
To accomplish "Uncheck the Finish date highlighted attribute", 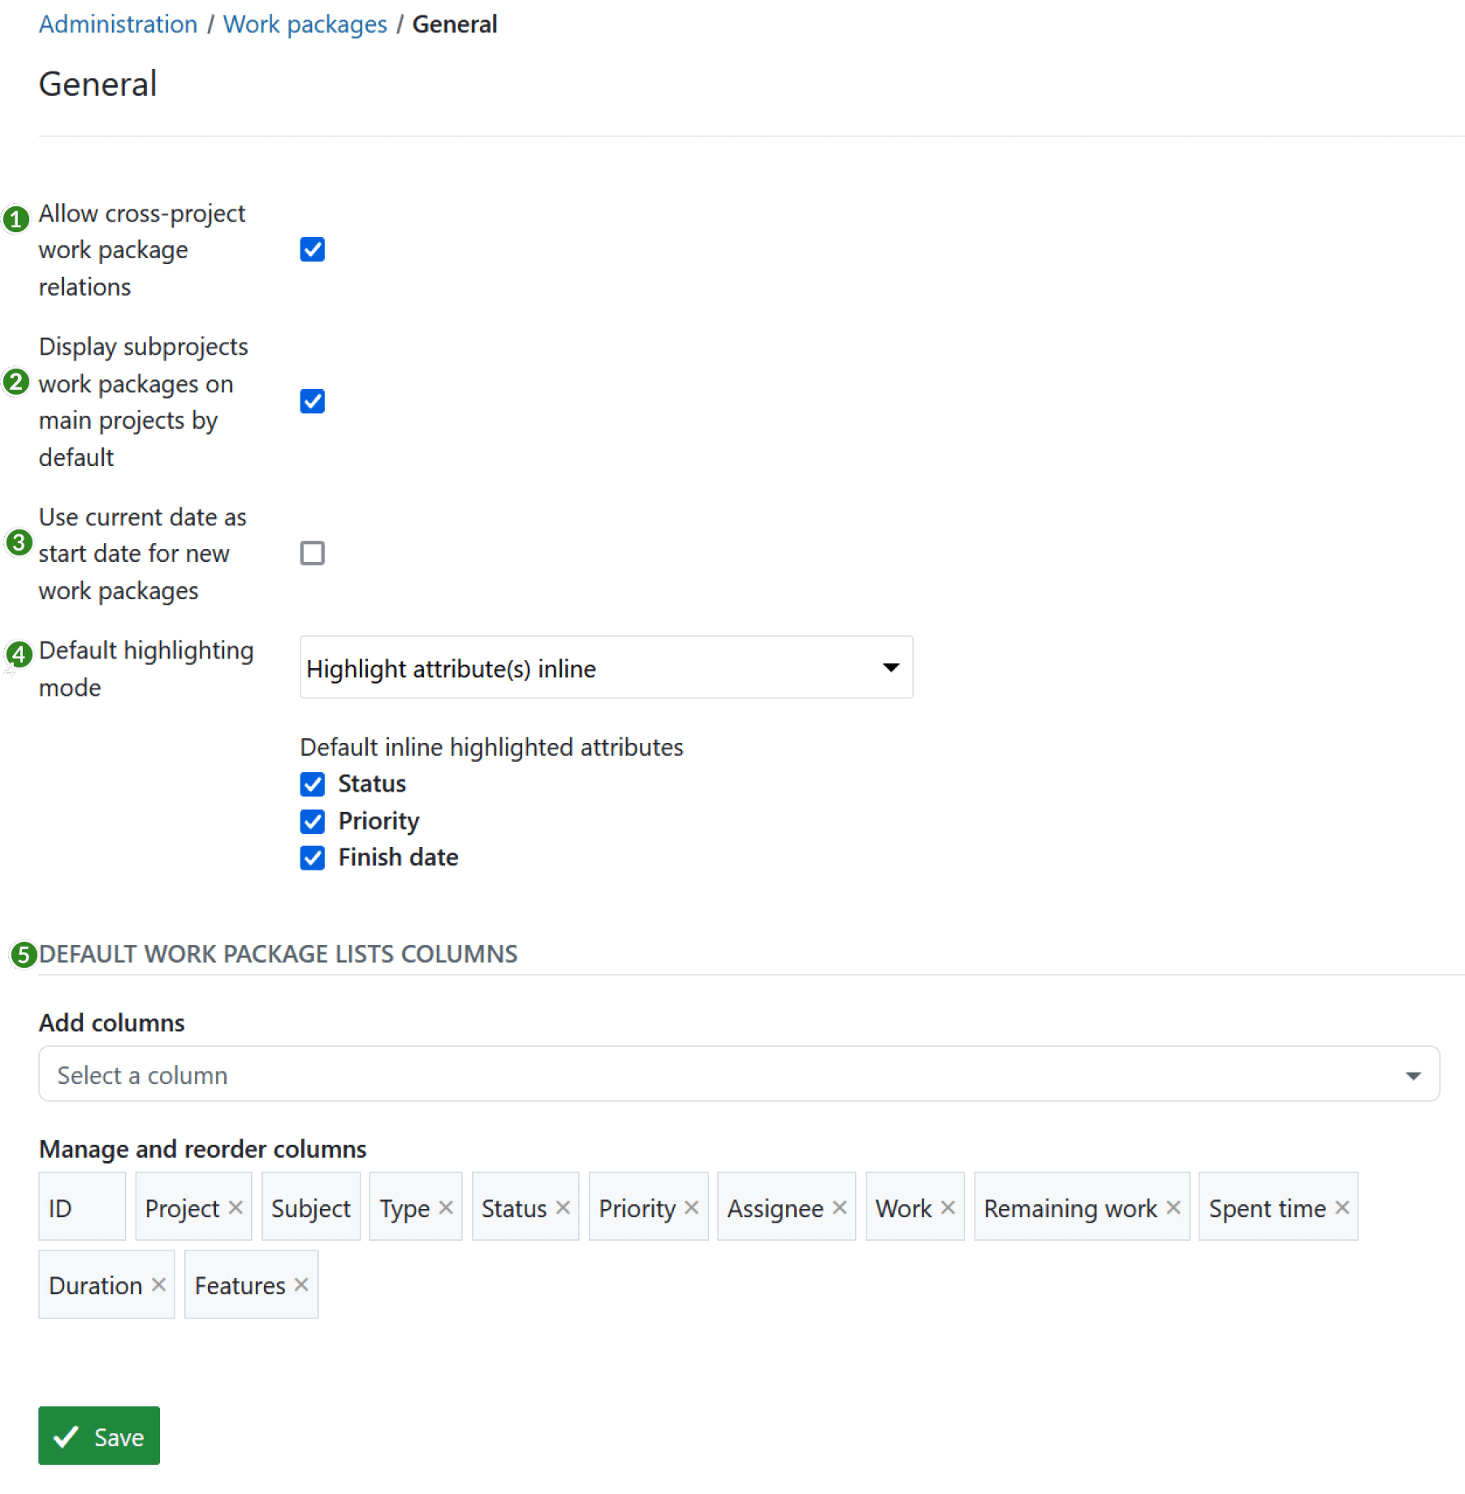I will [x=312, y=857].
